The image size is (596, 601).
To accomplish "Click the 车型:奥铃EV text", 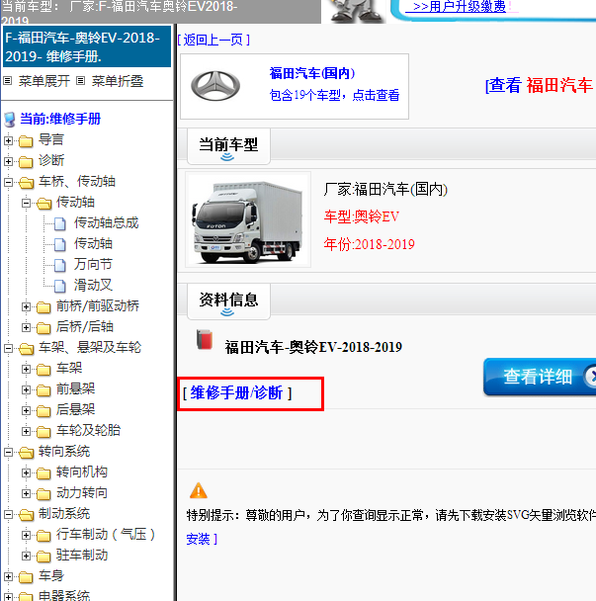I will coord(362,216).
